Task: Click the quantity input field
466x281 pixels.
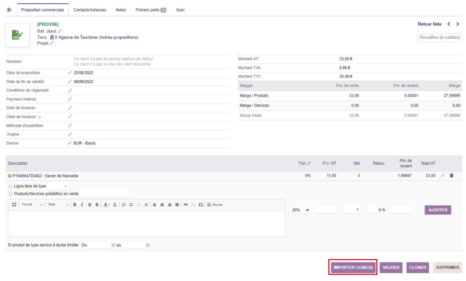Action: point(352,210)
